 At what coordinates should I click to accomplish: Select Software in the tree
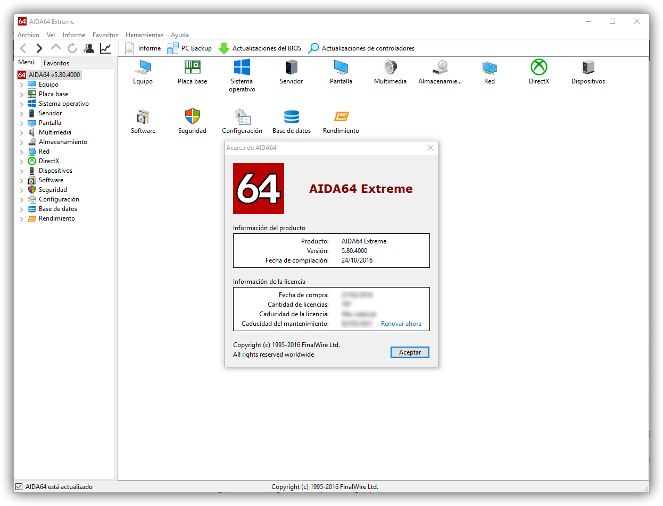51,180
